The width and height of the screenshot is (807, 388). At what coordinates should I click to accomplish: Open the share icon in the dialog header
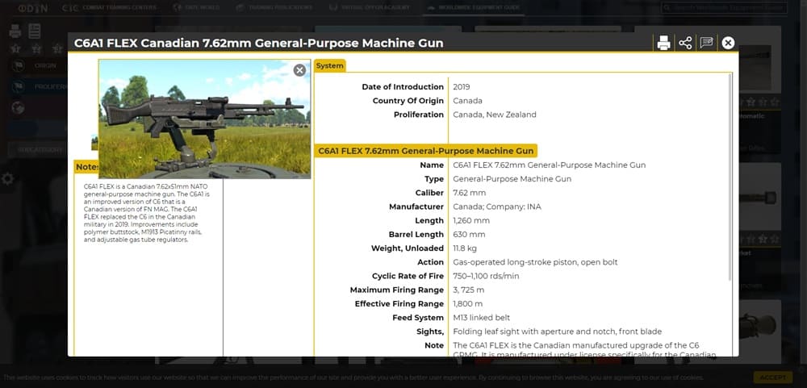pyautogui.click(x=685, y=44)
